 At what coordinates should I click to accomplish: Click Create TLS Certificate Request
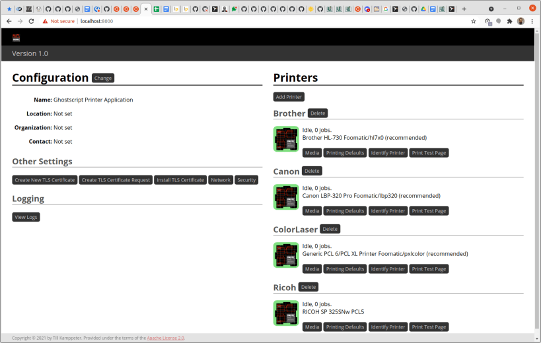click(x=116, y=180)
